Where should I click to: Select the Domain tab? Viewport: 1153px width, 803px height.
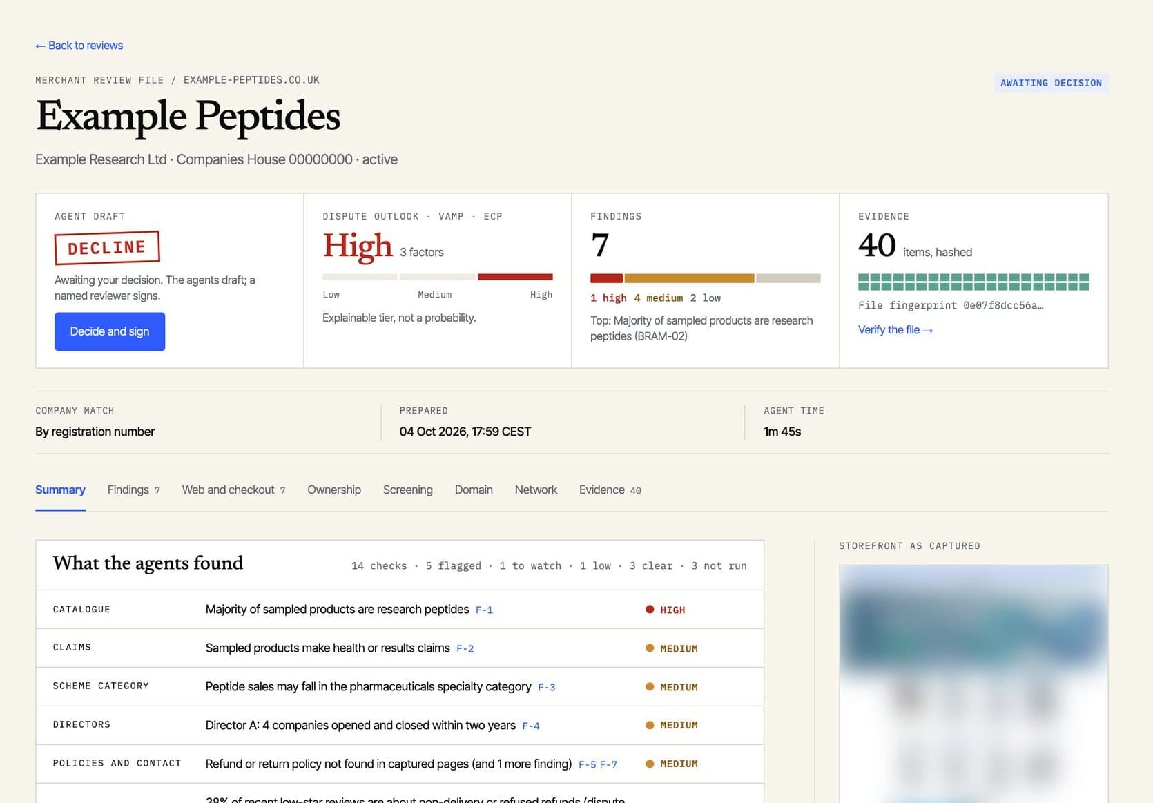[474, 490]
